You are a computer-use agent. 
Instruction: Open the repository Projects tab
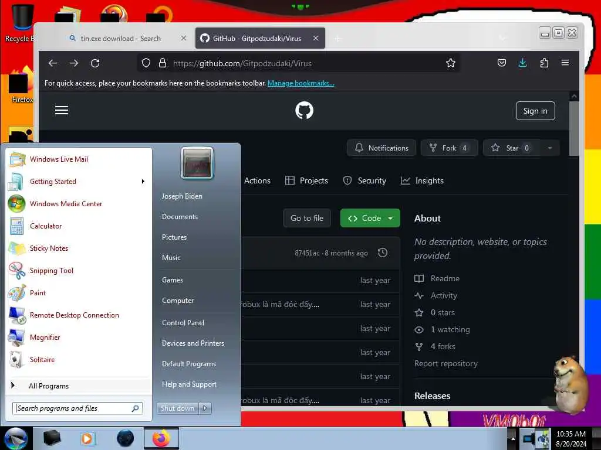[x=306, y=180]
